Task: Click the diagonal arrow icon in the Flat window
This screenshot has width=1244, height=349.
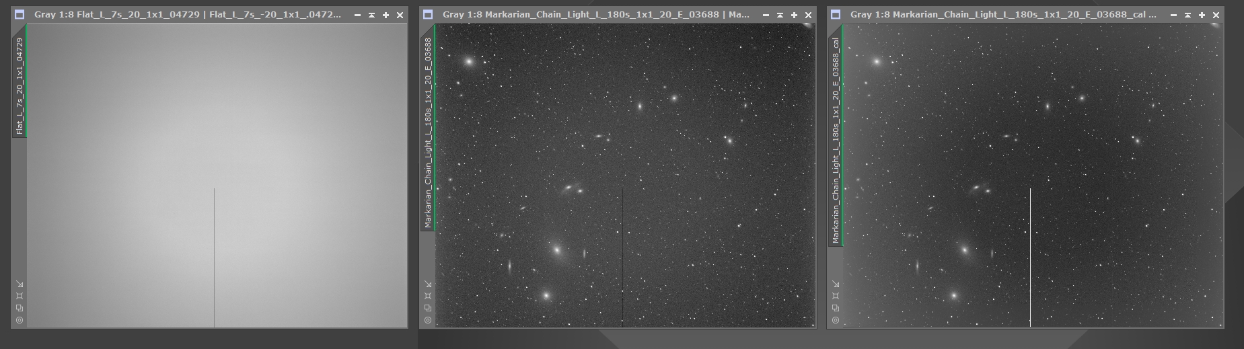Action: pos(20,284)
